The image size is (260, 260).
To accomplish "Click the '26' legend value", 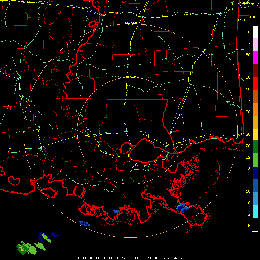I will [248, 146].
